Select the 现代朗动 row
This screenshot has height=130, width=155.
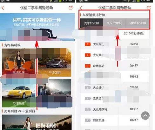click(x=115, y=66)
